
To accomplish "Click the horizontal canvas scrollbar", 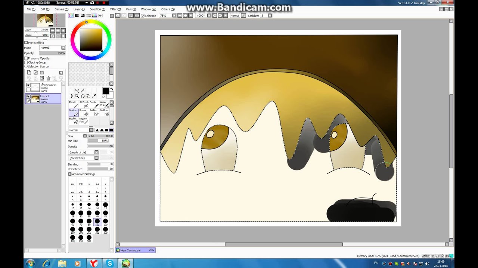I will pyautogui.click(x=284, y=244).
